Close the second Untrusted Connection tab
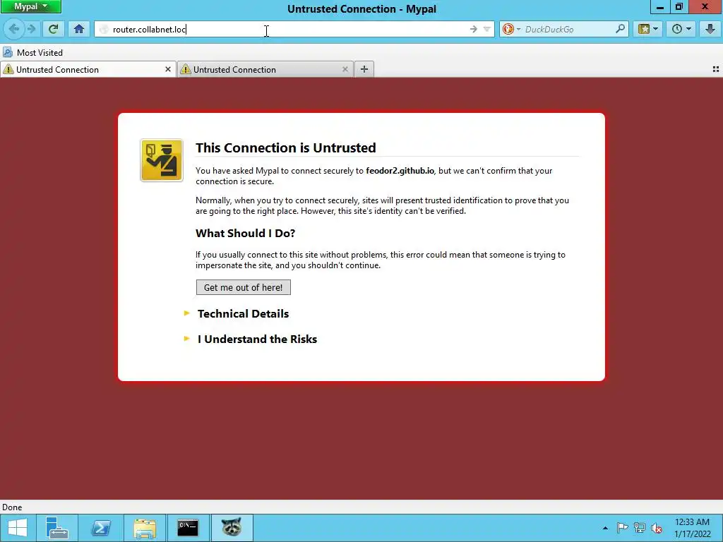 [x=345, y=69]
